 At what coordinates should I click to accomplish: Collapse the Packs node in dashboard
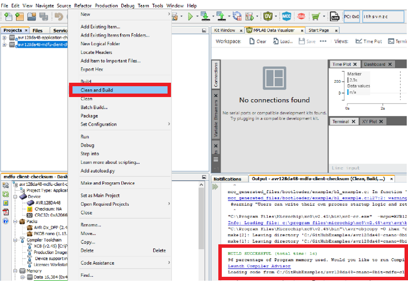[15, 221]
